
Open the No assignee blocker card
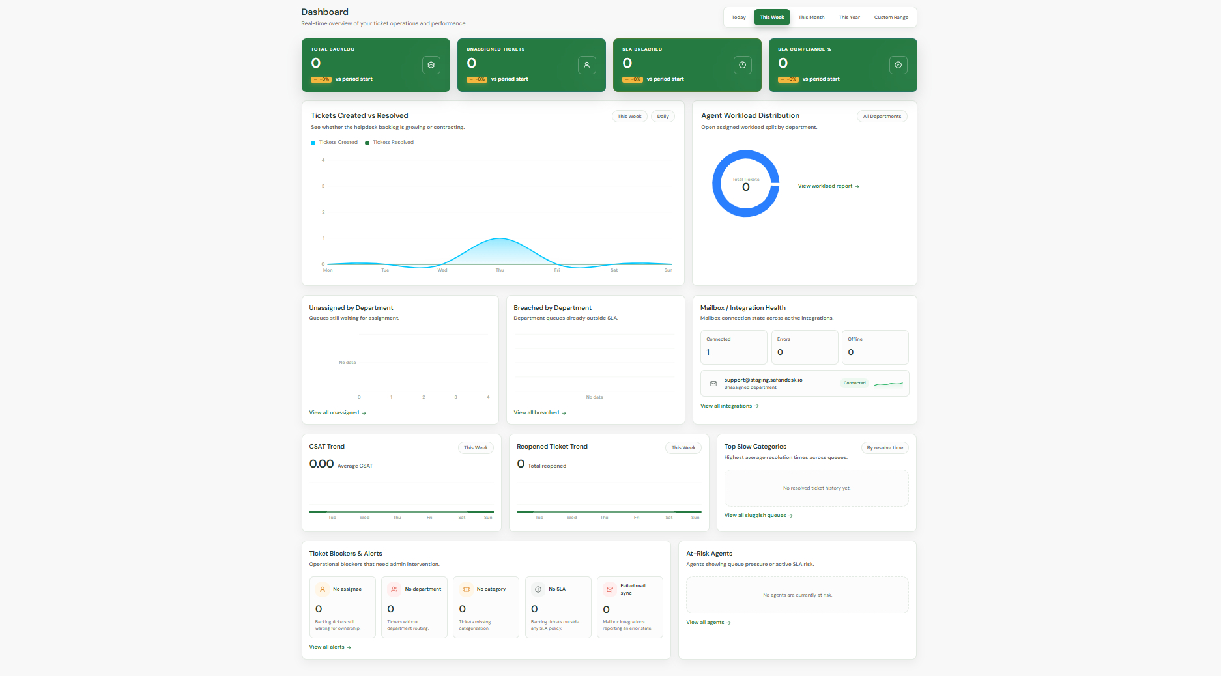(x=343, y=607)
